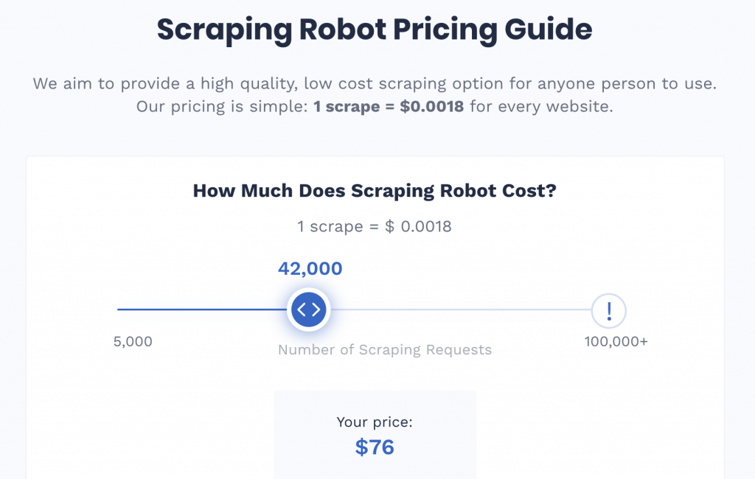This screenshot has width=755, height=479.
Task: Click the Your price label
Action: click(375, 422)
